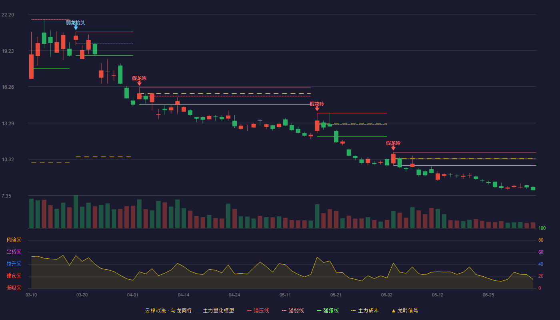Select the 建仓区 zone label
560x320 pixels.
tap(14, 276)
